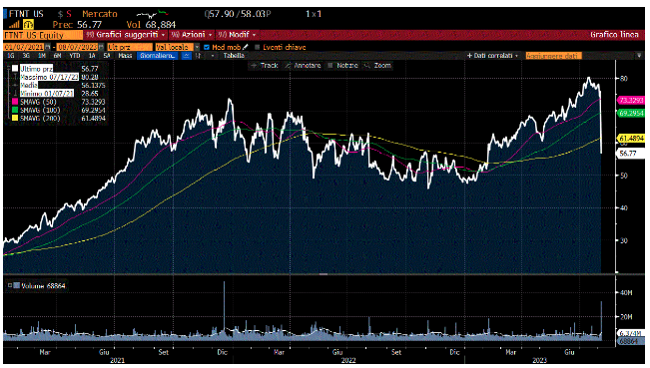Click the yellow FT badge icon

pyautogui.click(x=28, y=25)
